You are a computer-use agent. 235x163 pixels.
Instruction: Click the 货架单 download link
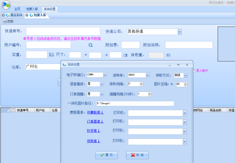93,141
